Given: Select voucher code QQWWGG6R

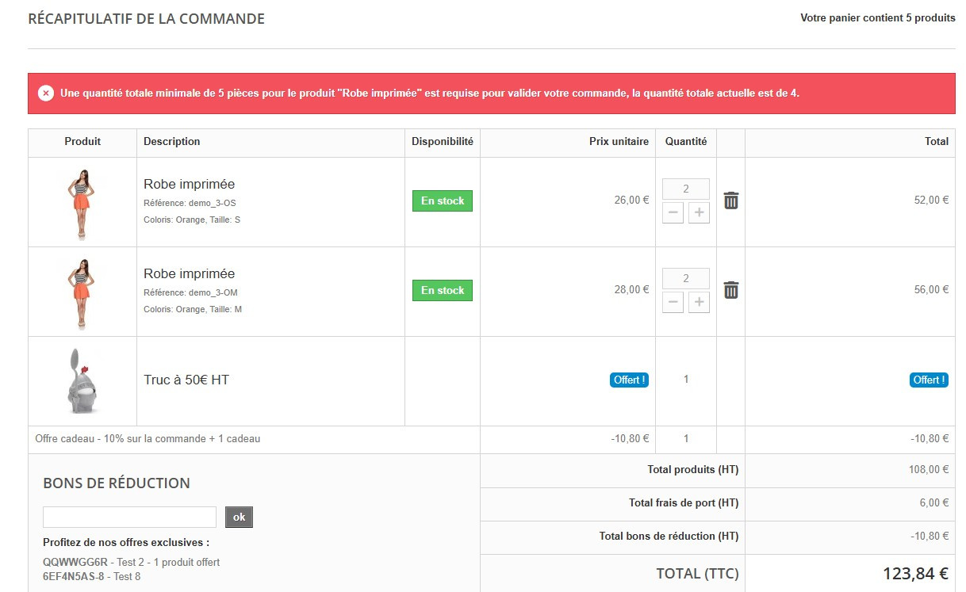Looking at the screenshot, I should (73, 562).
